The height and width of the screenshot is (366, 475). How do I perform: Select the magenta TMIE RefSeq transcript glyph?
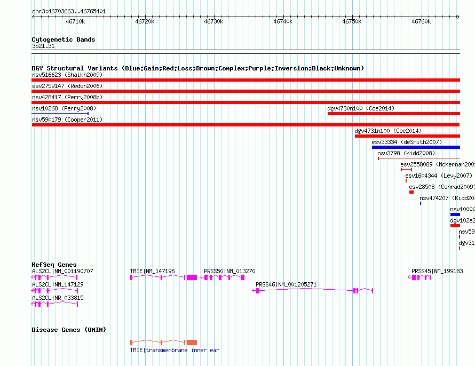click(164, 277)
